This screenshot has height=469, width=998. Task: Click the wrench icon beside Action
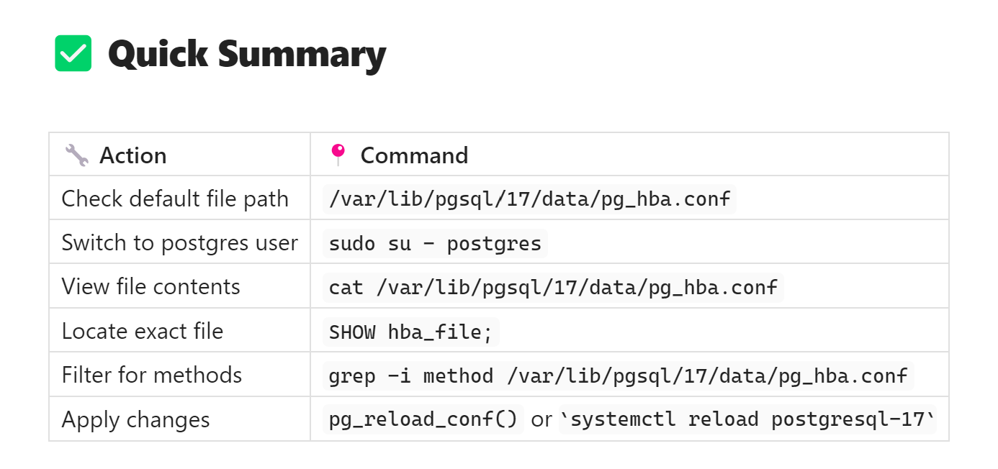coord(76,155)
